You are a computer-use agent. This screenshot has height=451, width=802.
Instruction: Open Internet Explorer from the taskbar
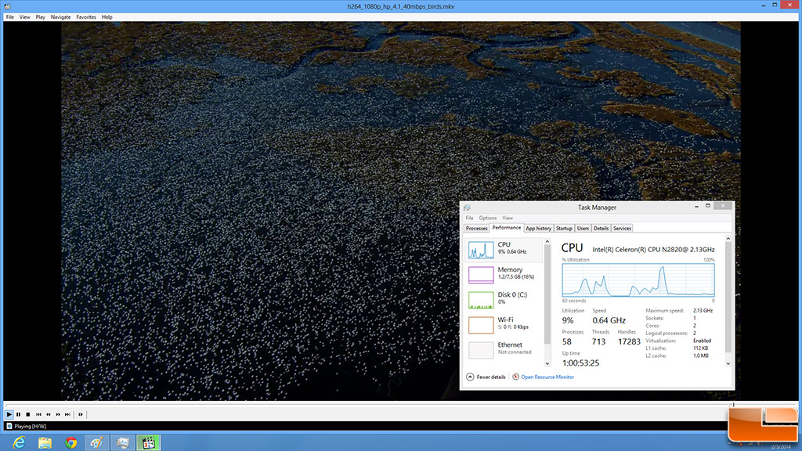18,442
